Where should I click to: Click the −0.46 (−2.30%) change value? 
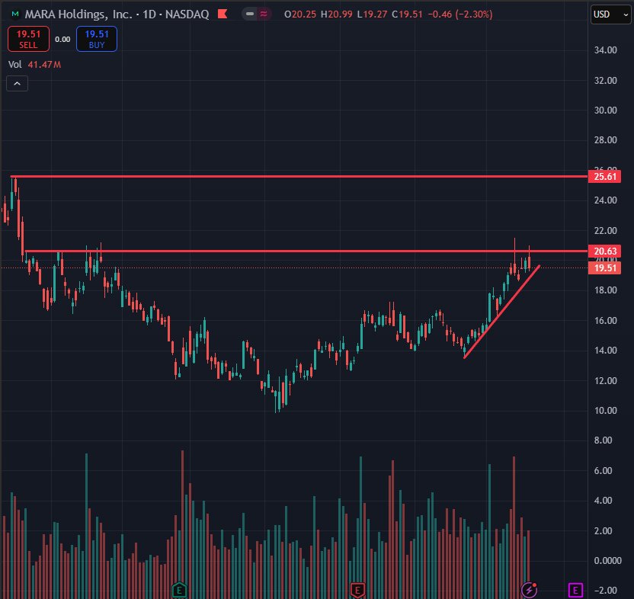coord(460,14)
